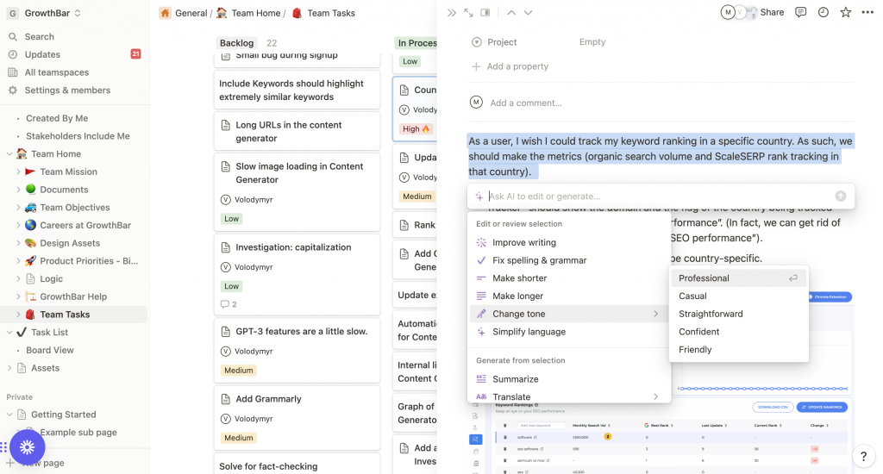Viewport: 883px width, 474px height.
Task: Expand the Team Objectives page
Action: click(x=18, y=208)
